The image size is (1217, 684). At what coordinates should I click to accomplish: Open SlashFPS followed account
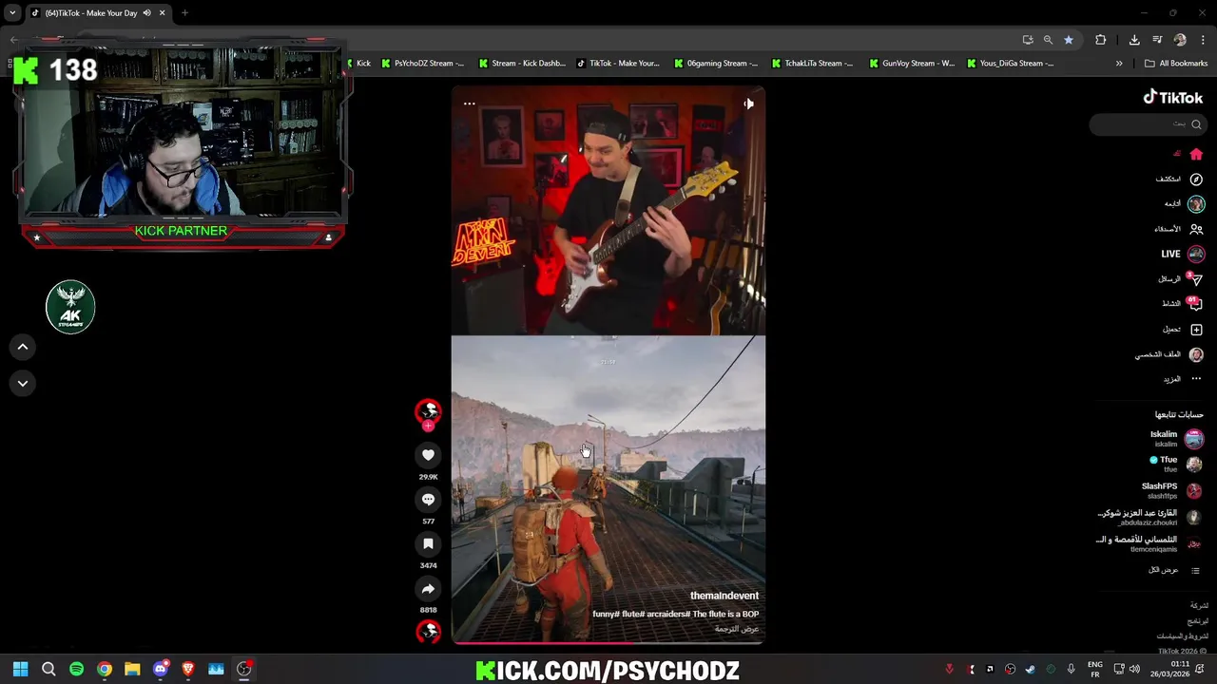pos(1171,490)
